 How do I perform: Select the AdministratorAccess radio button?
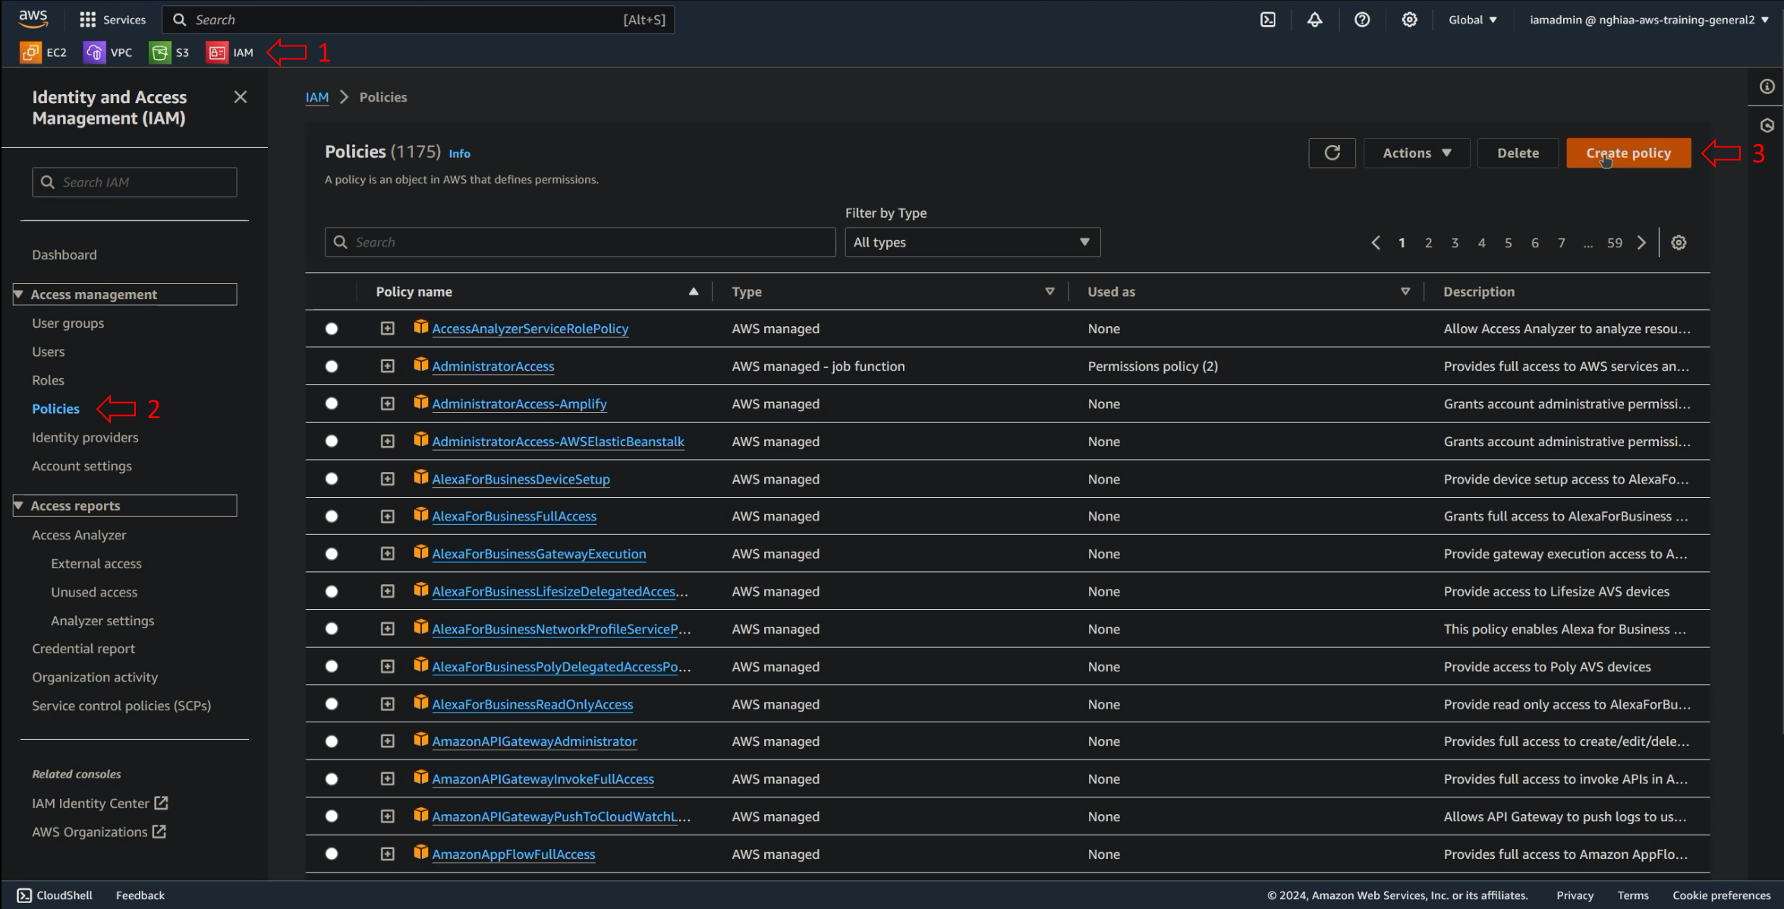[x=332, y=366]
